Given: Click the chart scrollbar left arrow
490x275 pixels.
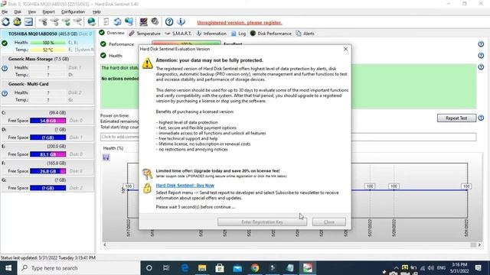Looking at the screenshot, I should pos(105,244).
